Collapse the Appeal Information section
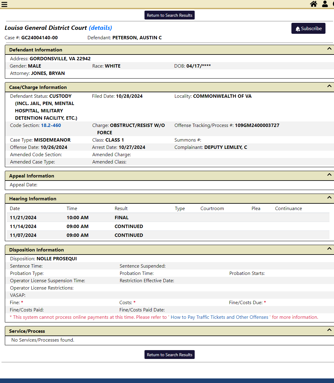Image resolution: width=334 pixels, height=383 pixels. tap(329, 175)
